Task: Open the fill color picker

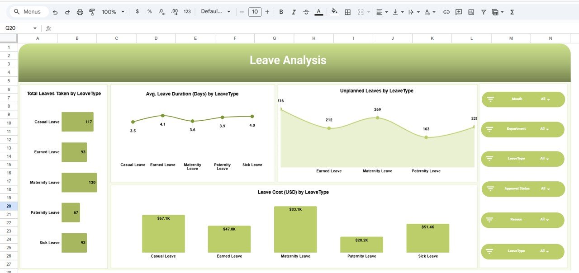Action: [334, 12]
